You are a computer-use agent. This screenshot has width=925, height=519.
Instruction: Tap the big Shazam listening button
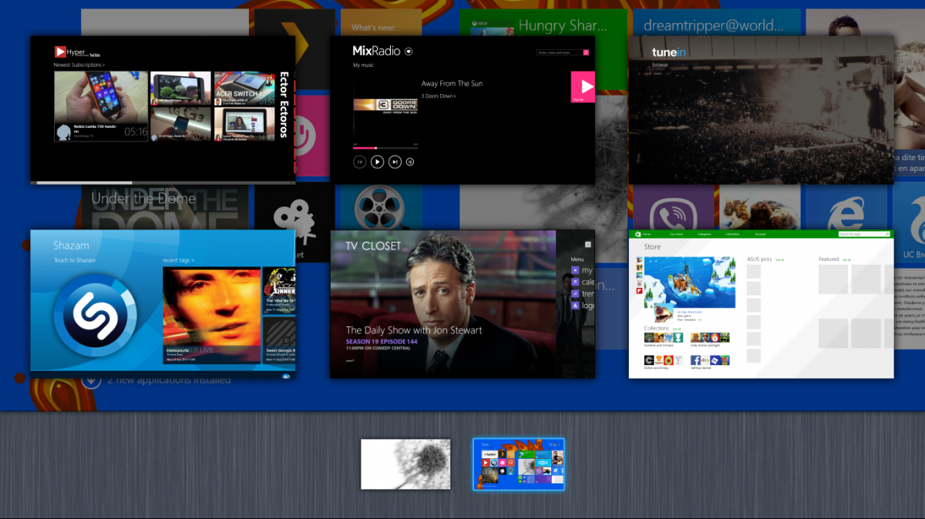pos(96,316)
